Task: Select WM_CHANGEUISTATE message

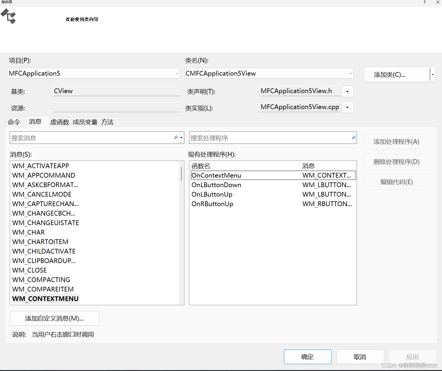Action: click(x=46, y=223)
